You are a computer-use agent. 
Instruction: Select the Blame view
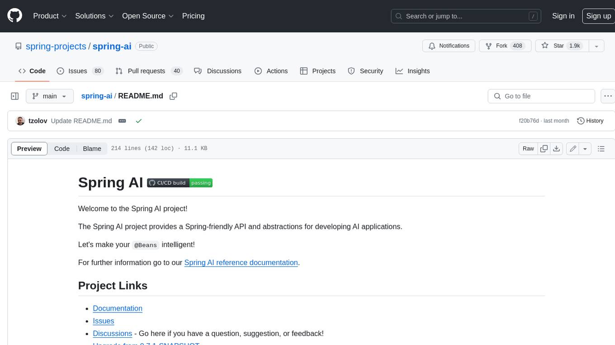coord(92,149)
